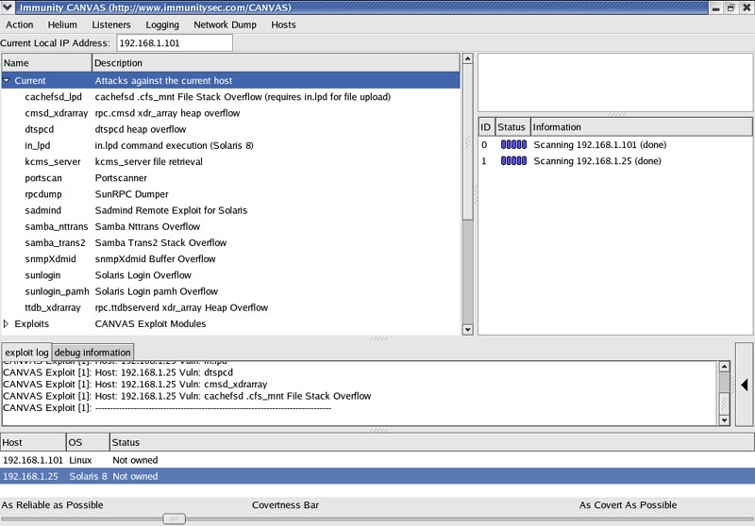The width and height of the screenshot is (755, 526).
Task: Click the Status column header in jobs list
Action: pos(512,127)
